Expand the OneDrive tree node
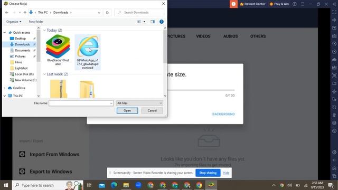 pyautogui.click(x=5, y=88)
